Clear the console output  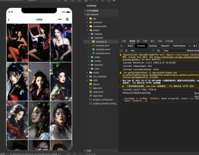[126, 51]
